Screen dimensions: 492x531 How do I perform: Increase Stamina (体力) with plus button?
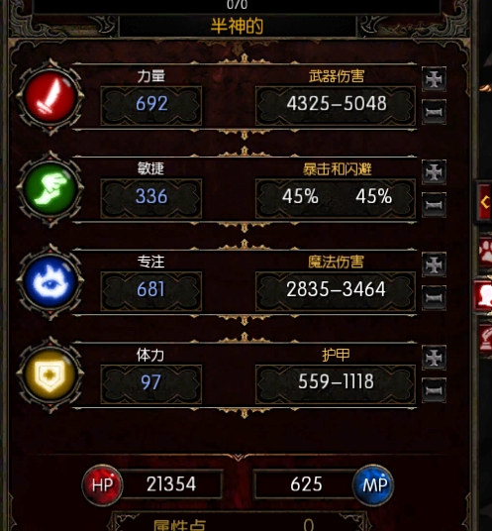(434, 358)
